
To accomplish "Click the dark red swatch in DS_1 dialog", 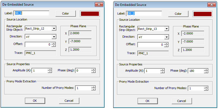I will coord(90,14).
